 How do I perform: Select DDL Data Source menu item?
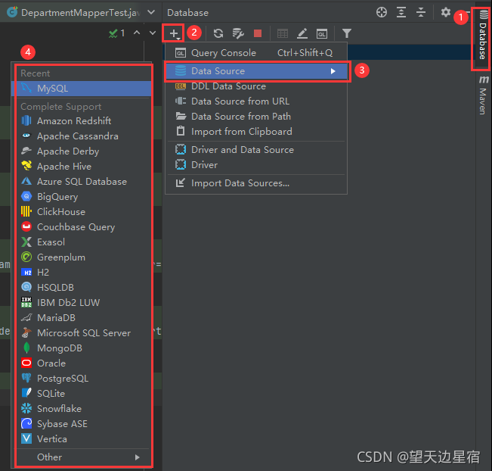(256, 86)
